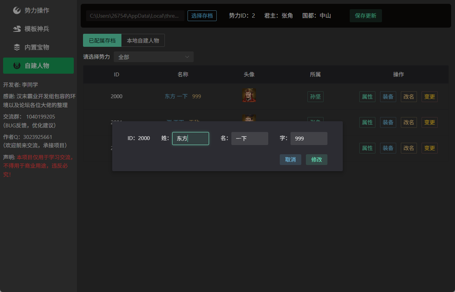455x292 pixels.
Task: Open the 全部 faction combo box
Action: click(153, 57)
